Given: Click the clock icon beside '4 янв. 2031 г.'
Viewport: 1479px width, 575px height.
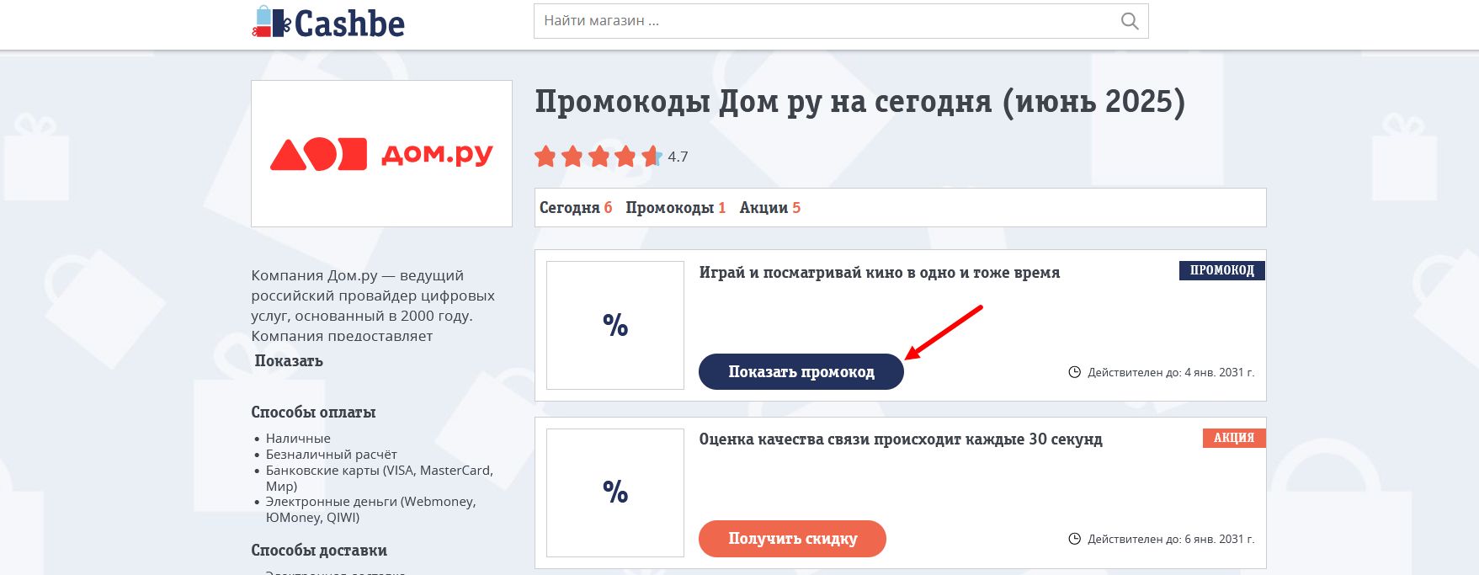Looking at the screenshot, I should (1074, 372).
